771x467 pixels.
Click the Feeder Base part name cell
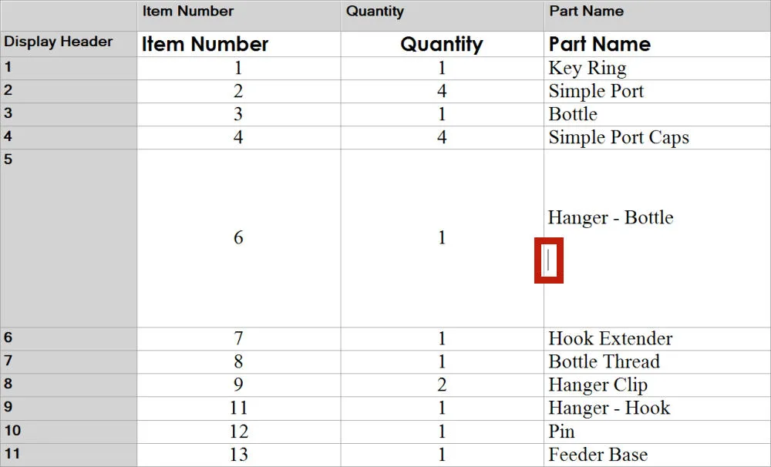pyautogui.click(x=658, y=455)
